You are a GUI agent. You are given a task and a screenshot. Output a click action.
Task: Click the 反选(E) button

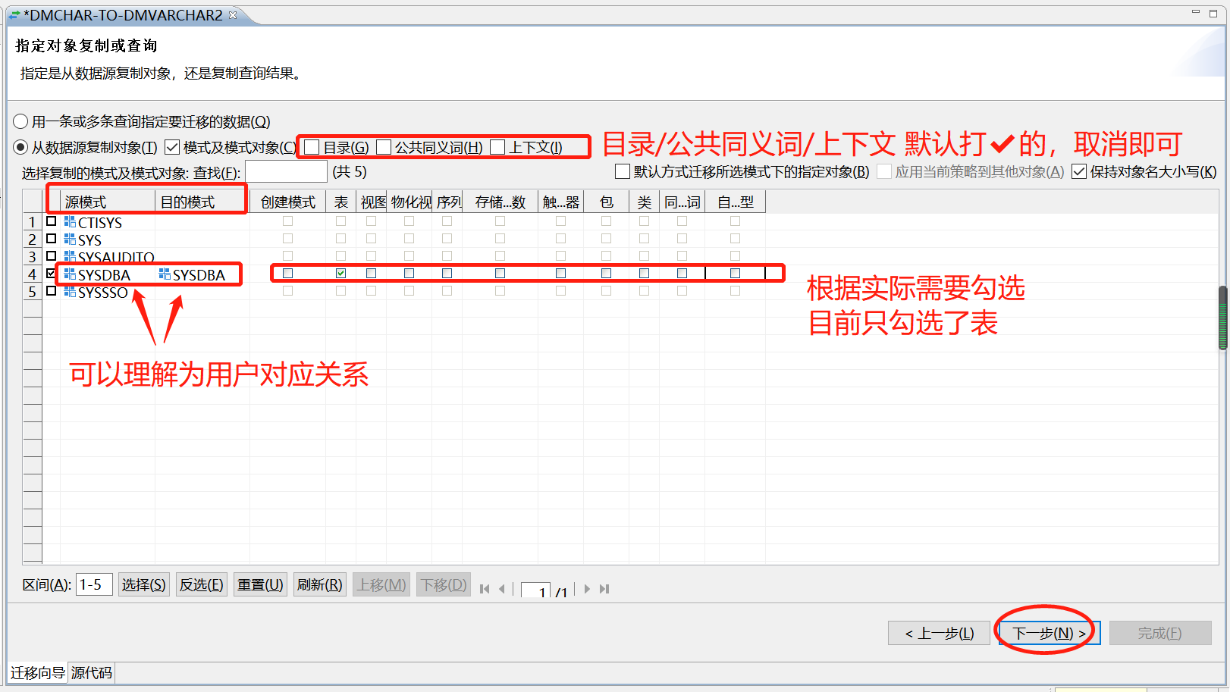201,584
